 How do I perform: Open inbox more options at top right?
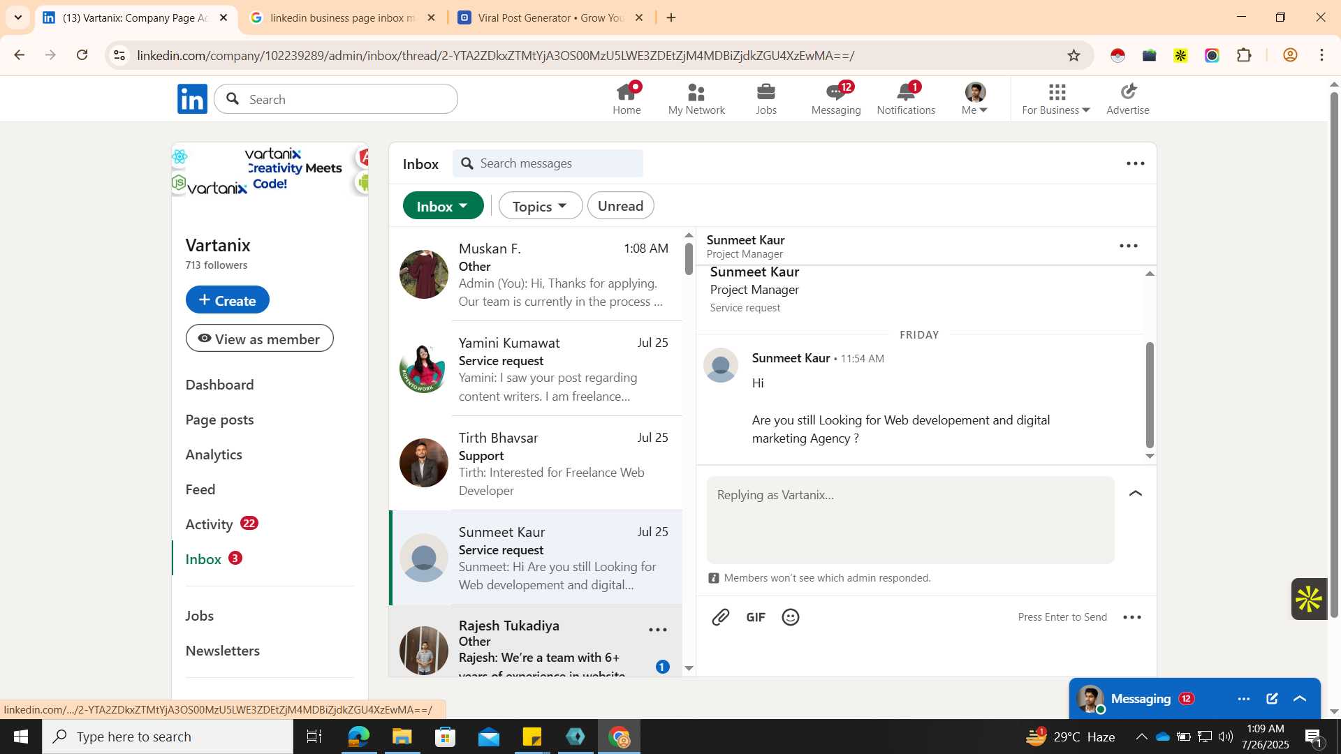coord(1136,163)
